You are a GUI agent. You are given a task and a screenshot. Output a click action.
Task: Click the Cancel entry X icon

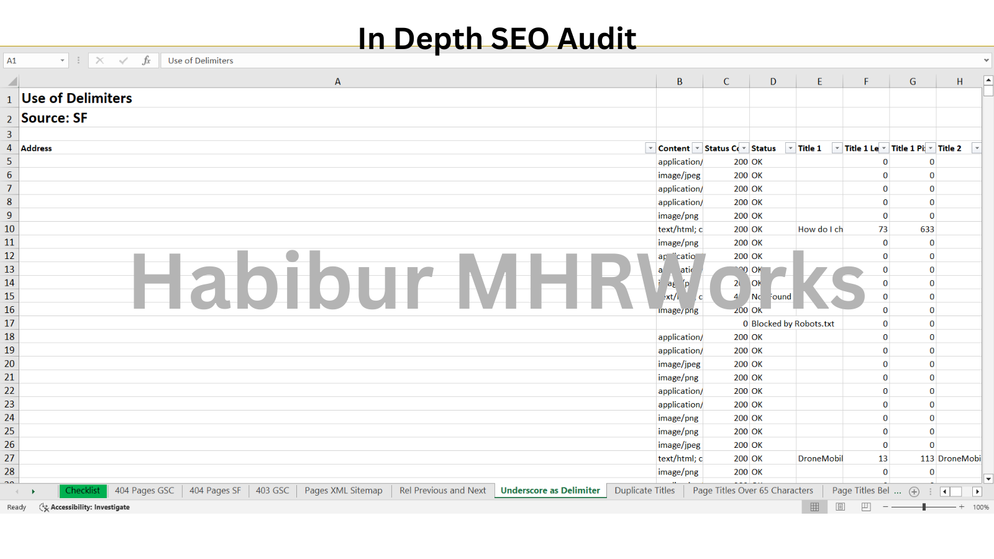(x=99, y=60)
